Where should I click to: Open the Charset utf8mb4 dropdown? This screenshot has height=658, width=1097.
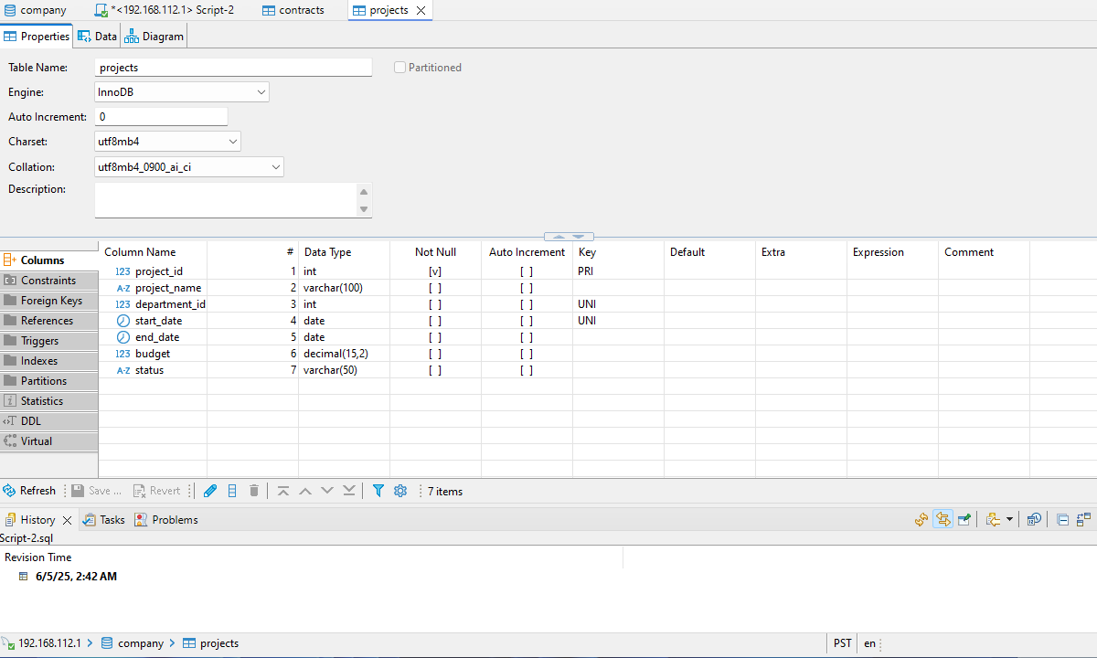(x=168, y=142)
